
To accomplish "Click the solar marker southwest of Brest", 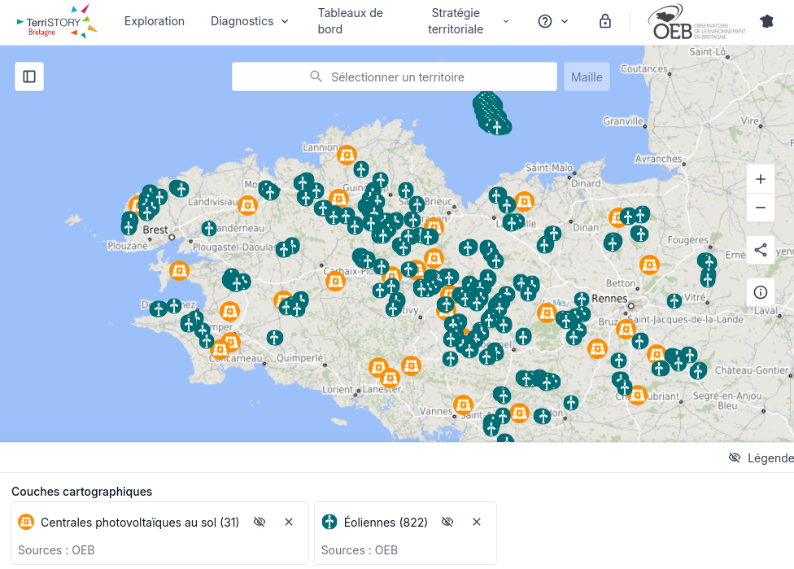I will [x=179, y=270].
